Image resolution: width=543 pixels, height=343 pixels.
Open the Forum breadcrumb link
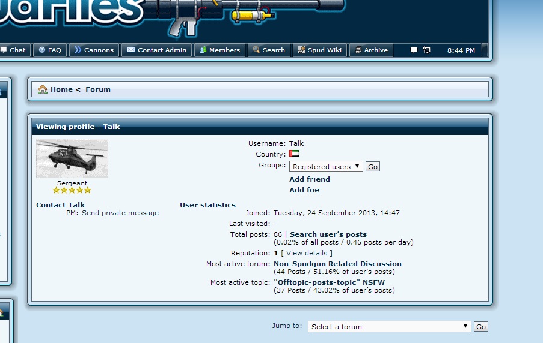98,89
